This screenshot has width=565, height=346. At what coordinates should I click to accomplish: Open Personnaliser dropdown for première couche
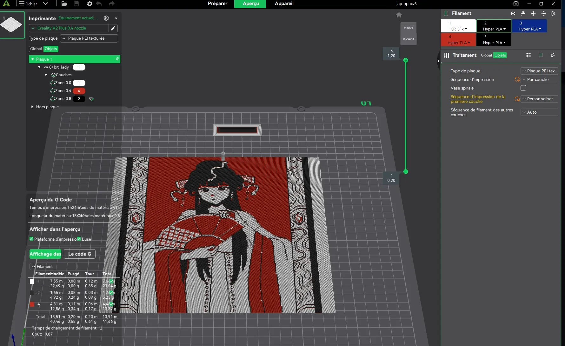(x=539, y=99)
